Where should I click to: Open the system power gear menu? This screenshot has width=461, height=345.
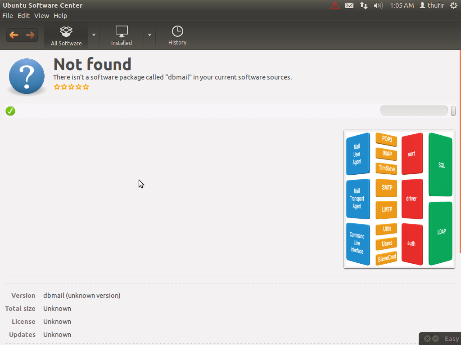(454, 5)
